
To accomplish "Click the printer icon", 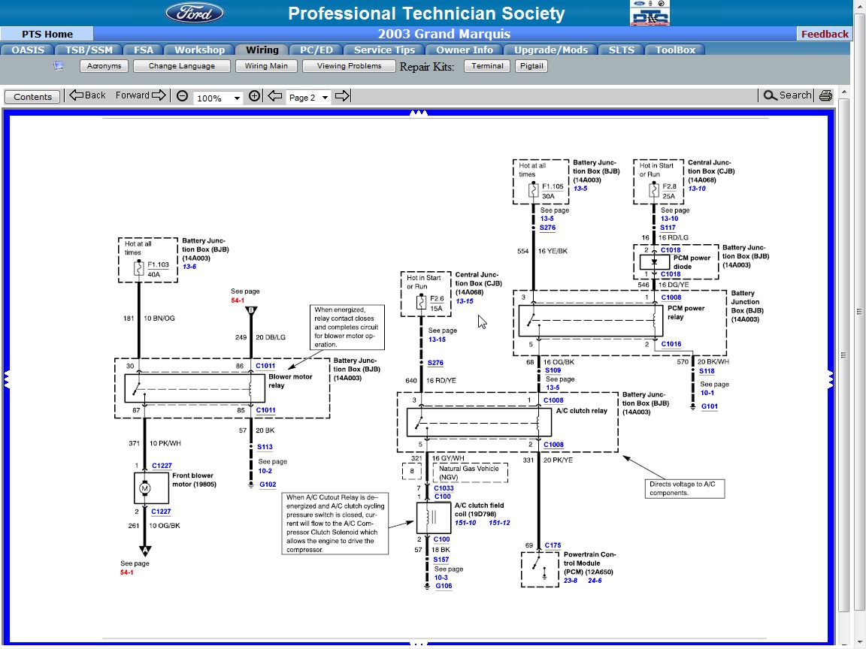I will tap(825, 95).
